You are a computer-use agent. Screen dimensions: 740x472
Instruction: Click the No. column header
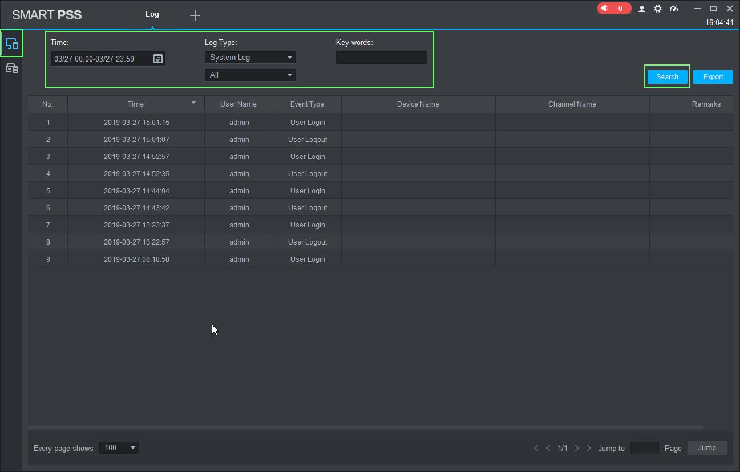tap(48, 104)
